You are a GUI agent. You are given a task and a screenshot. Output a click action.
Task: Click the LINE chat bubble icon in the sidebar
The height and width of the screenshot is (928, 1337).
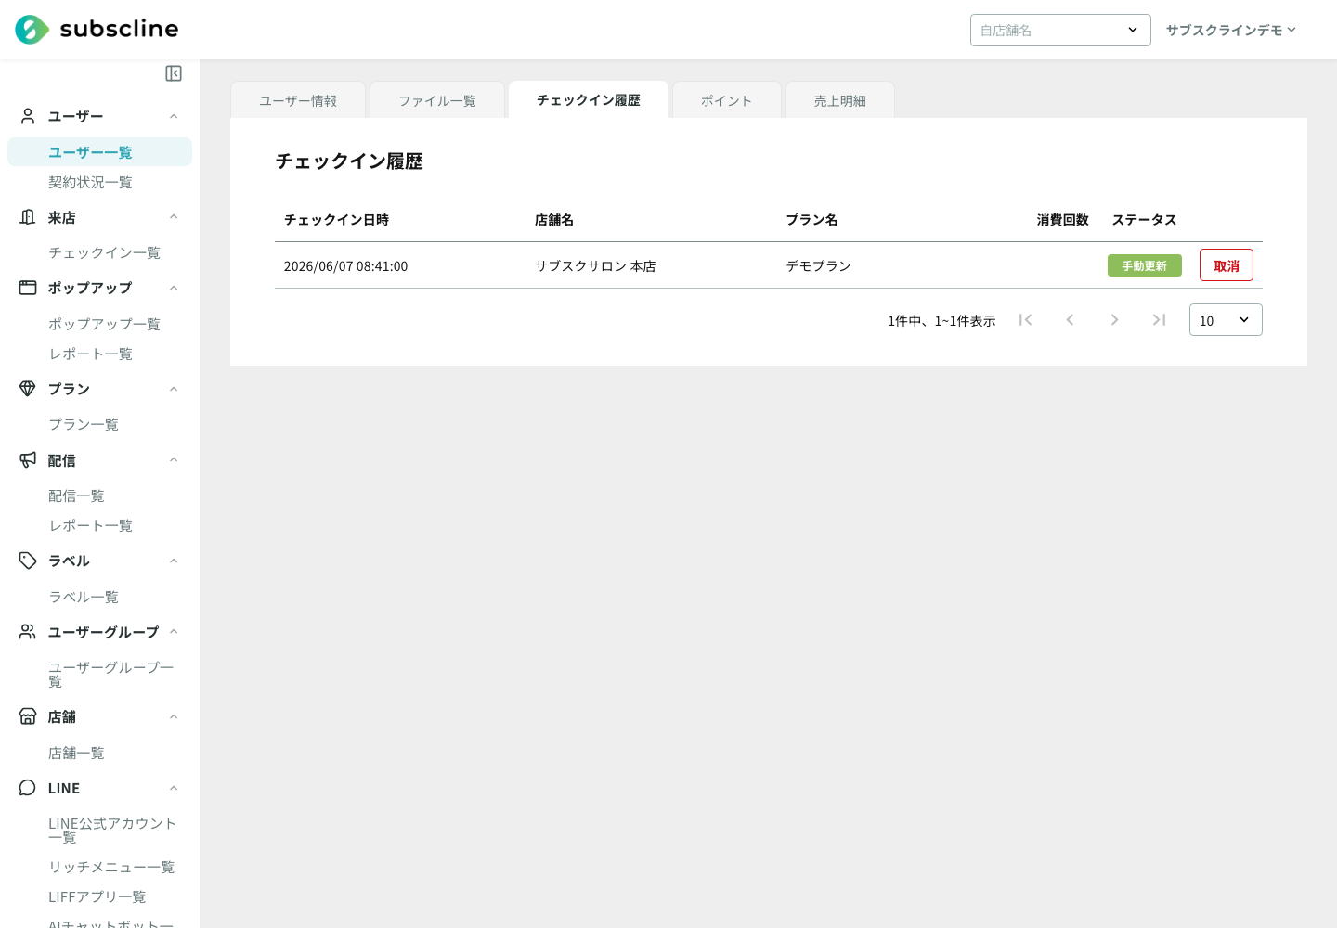28,788
